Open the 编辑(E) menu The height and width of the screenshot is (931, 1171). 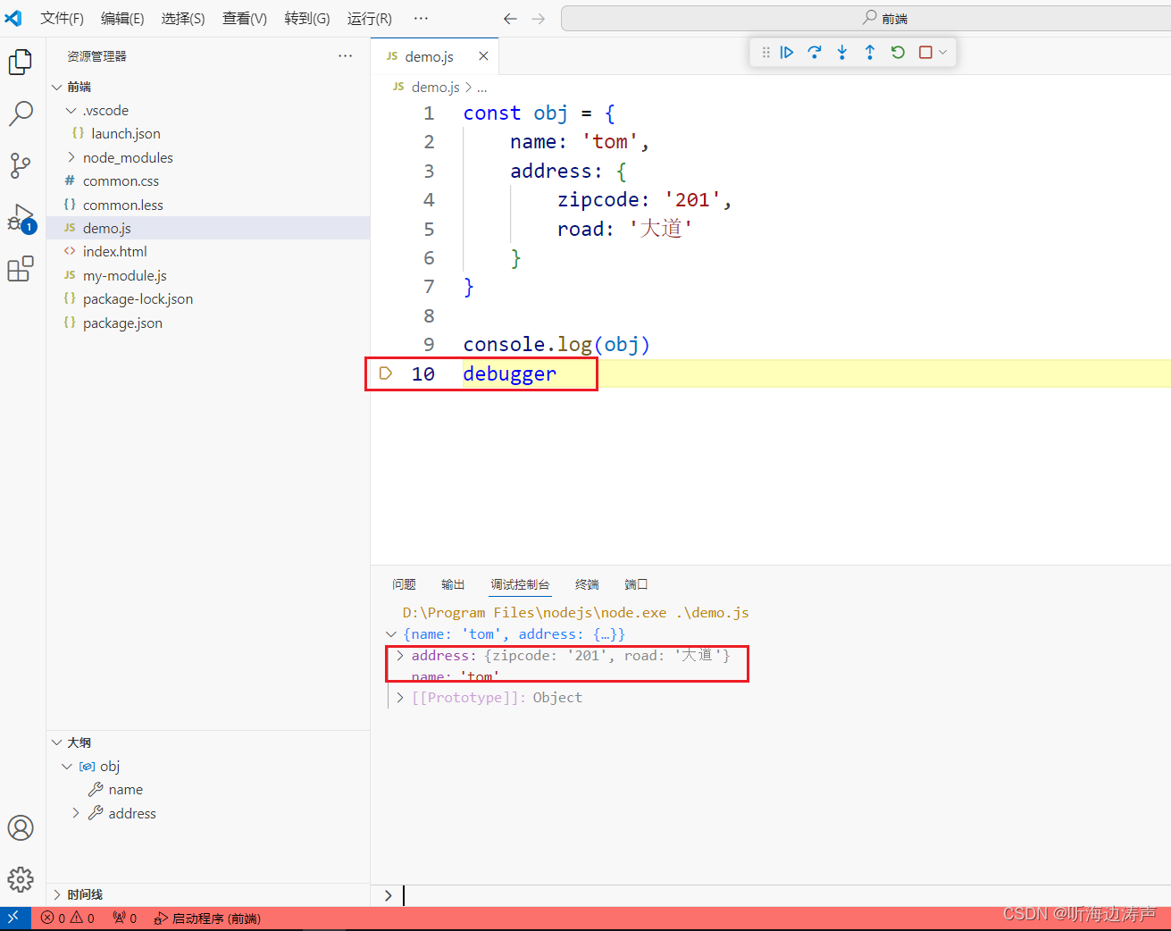click(x=122, y=19)
